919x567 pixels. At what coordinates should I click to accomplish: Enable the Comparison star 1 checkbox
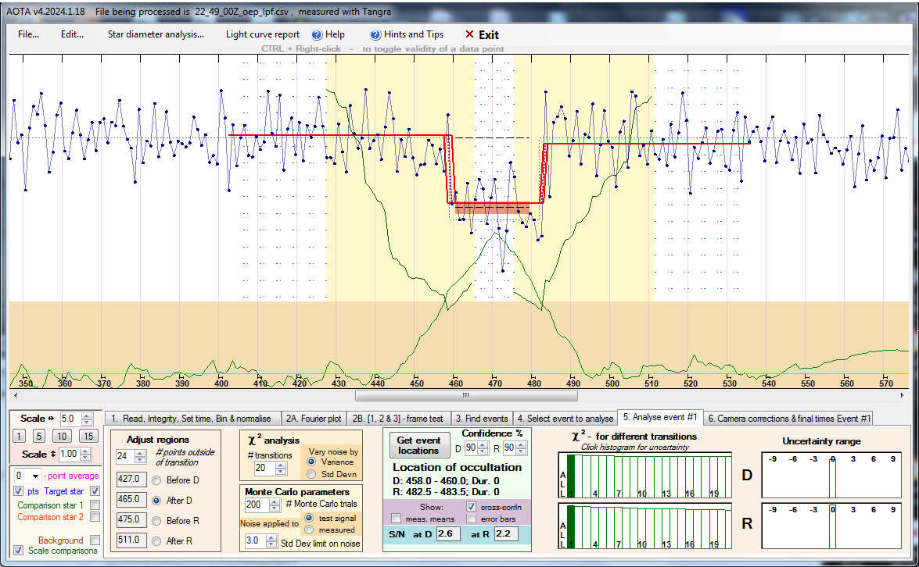point(95,505)
